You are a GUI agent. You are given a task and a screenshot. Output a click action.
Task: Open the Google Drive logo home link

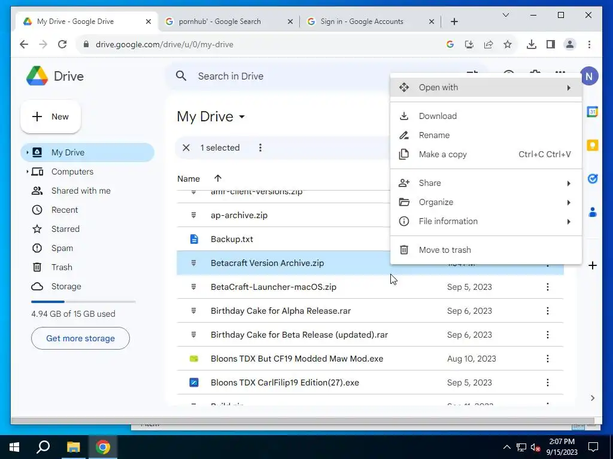pos(55,76)
